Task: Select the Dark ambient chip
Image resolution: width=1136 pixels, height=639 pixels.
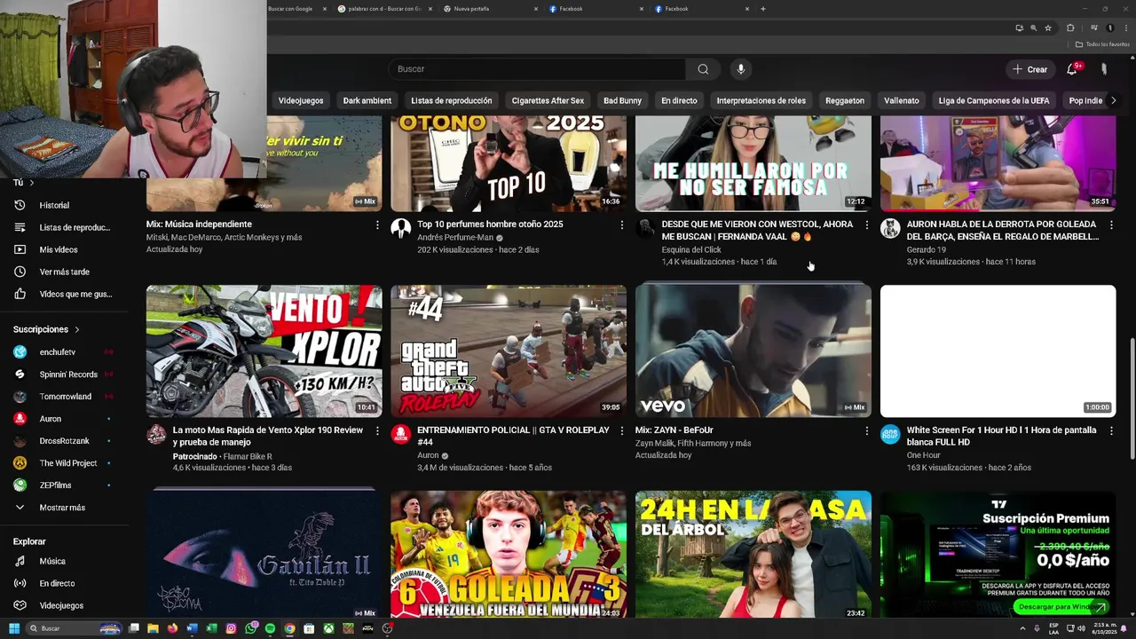Action: tap(367, 100)
